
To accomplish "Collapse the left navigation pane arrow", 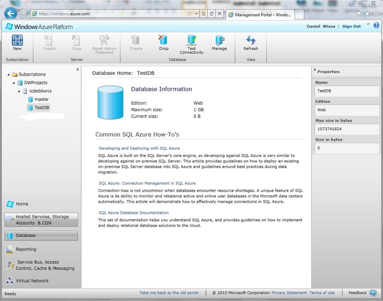I will coord(78,69).
